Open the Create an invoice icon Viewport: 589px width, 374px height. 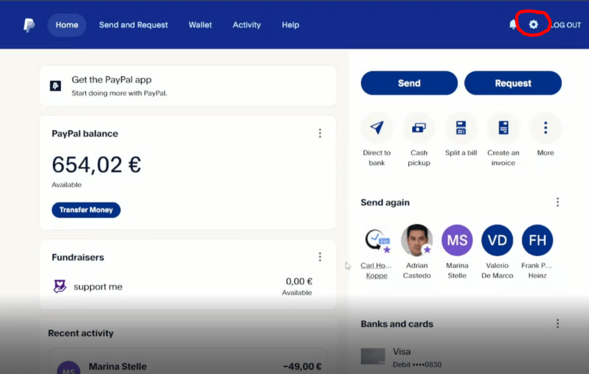pos(503,128)
